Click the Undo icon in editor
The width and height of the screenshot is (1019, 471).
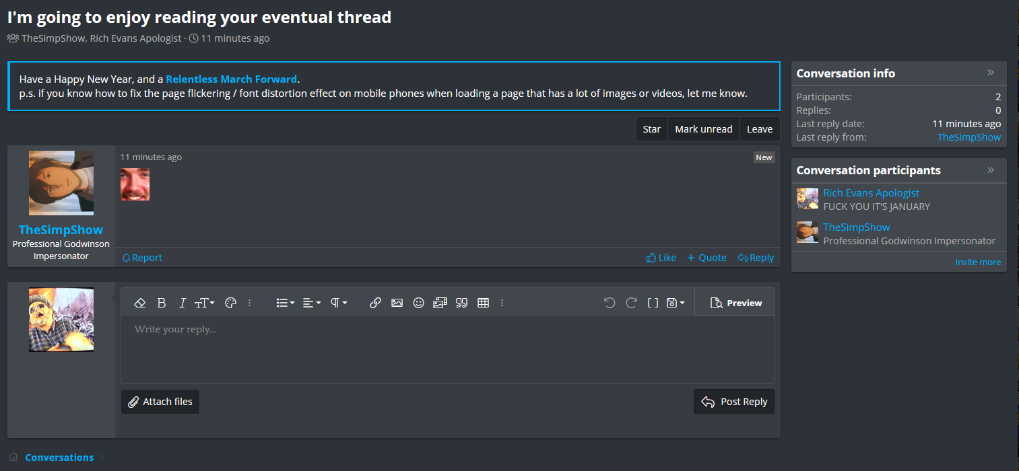click(610, 303)
